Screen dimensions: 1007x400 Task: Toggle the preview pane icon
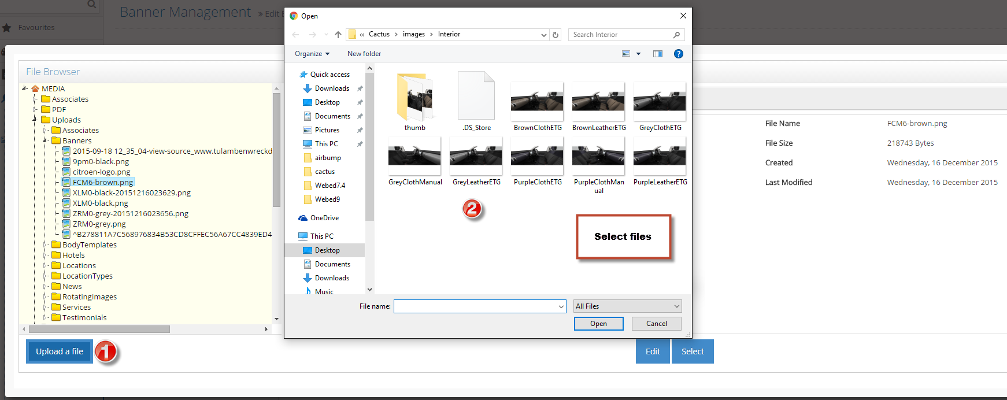[658, 54]
